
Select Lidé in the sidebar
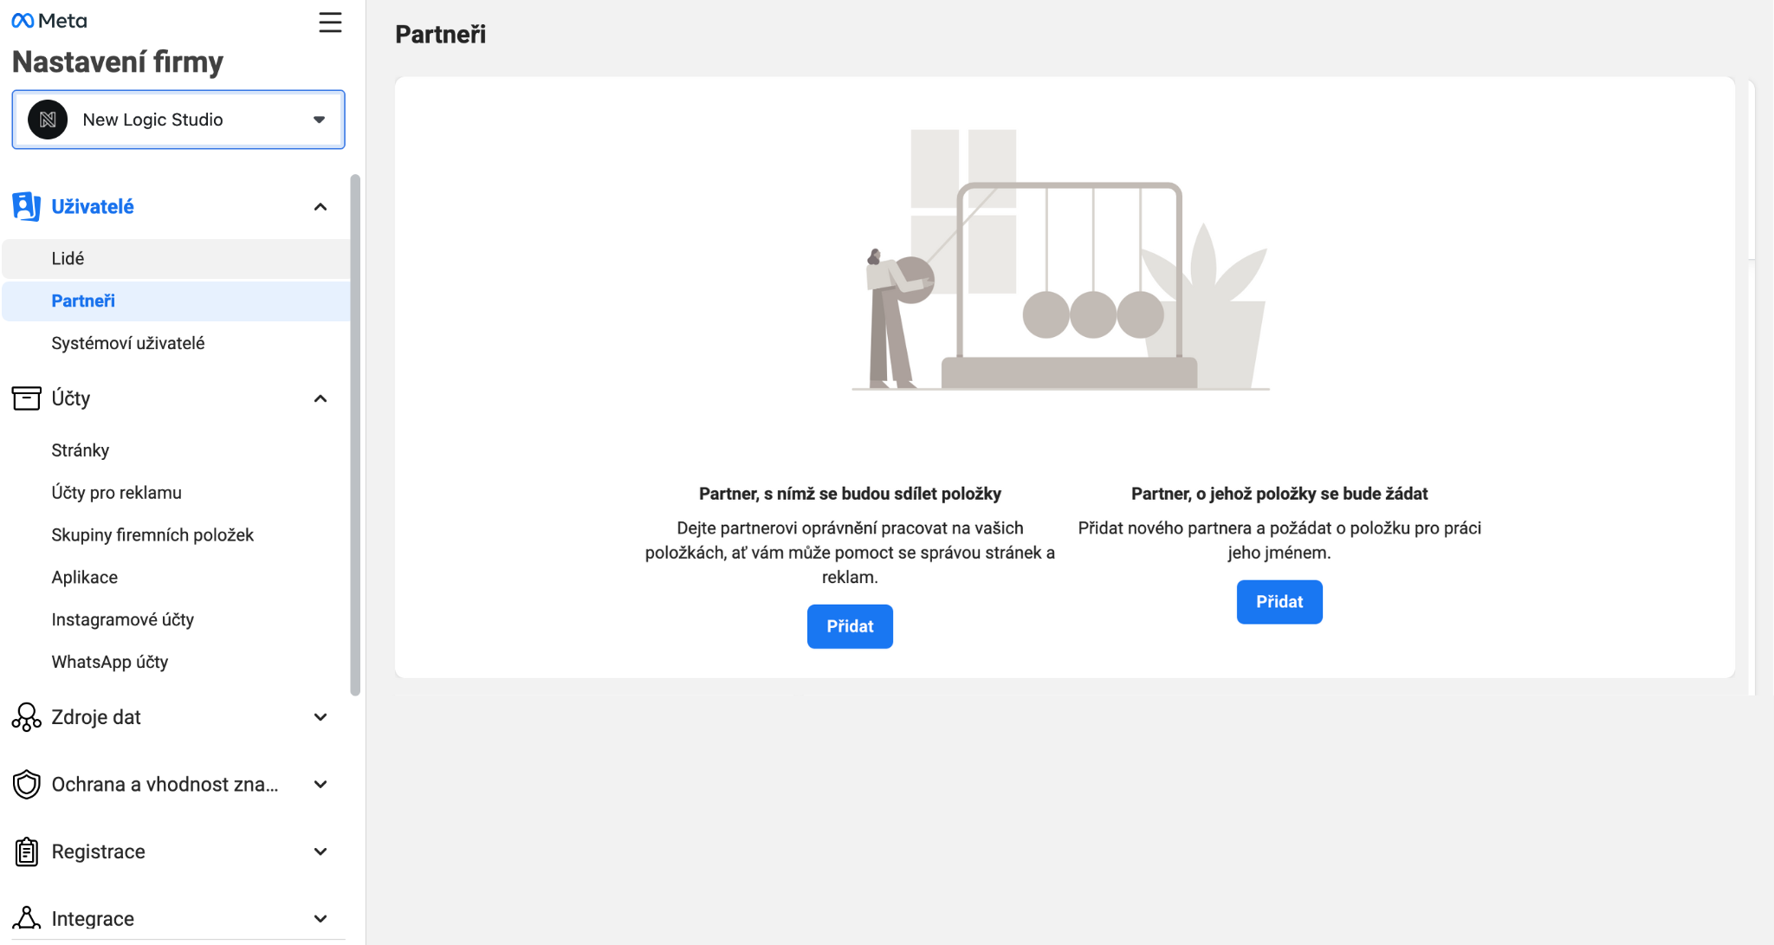point(68,258)
